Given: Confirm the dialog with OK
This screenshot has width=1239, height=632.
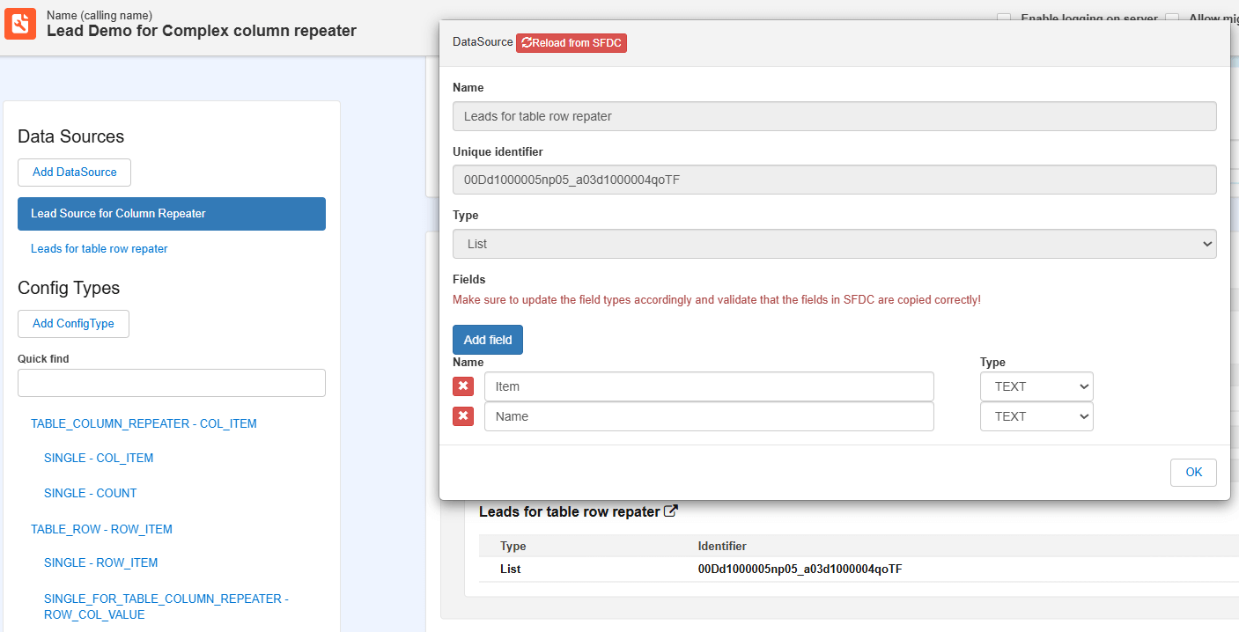Looking at the screenshot, I should point(1193,472).
